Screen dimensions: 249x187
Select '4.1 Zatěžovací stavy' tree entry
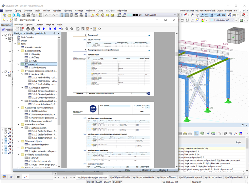pos(38,111)
